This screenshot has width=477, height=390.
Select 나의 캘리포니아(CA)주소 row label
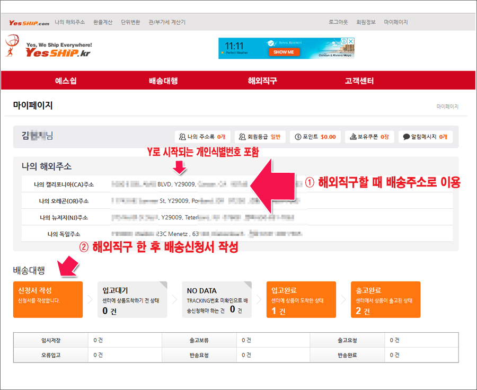(64, 184)
